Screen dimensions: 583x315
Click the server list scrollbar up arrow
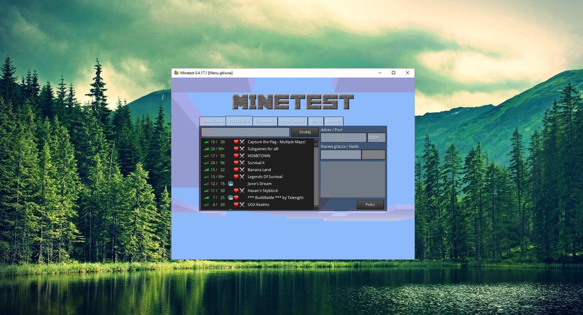[316, 141]
